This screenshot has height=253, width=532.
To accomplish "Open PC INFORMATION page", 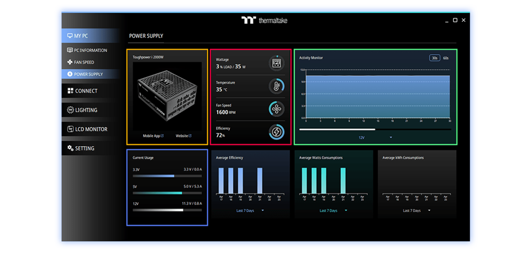I will (x=90, y=50).
